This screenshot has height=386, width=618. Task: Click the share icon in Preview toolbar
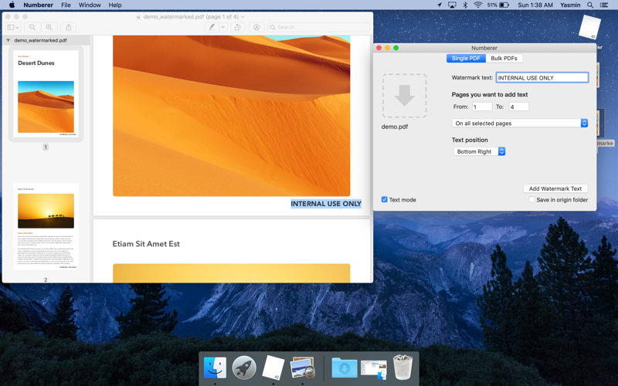coord(69,27)
